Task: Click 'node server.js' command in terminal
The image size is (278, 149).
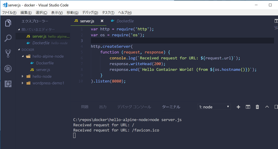Action: click(166, 120)
